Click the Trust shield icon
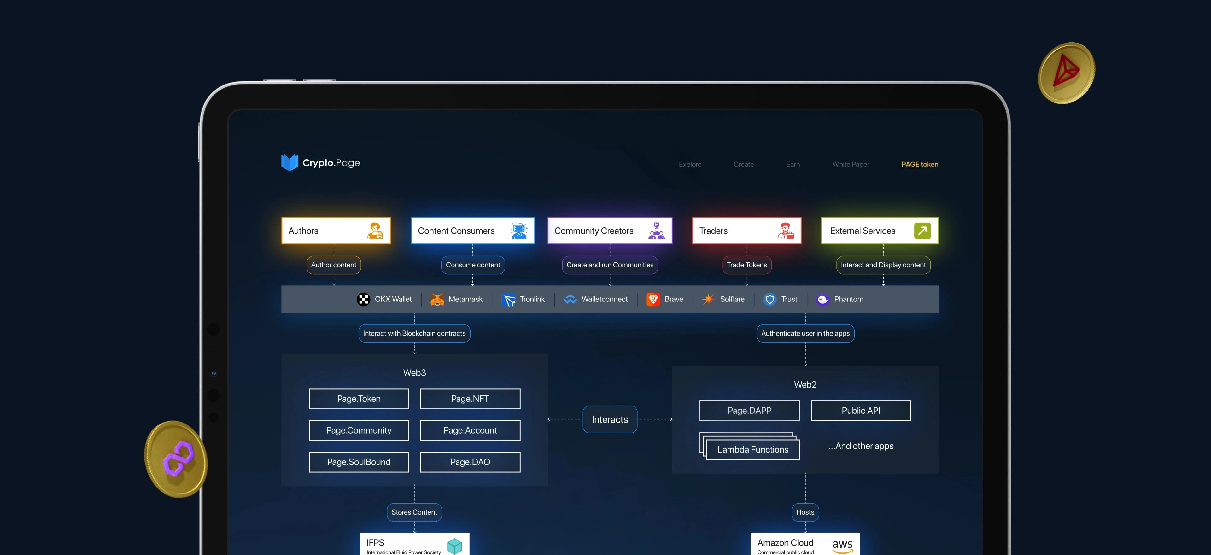Viewport: 1211px width, 555px height. click(769, 299)
